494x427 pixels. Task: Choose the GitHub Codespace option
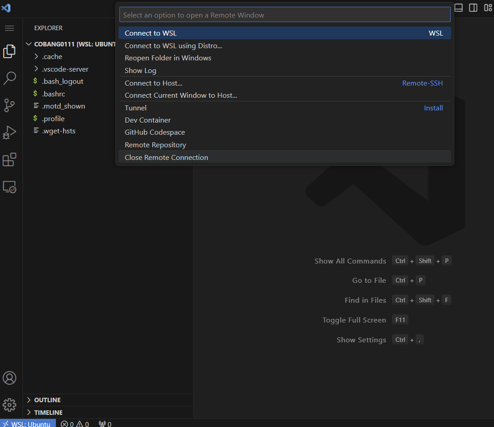coord(285,132)
